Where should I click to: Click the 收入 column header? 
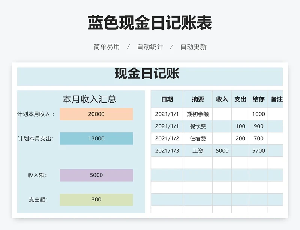point(222,99)
